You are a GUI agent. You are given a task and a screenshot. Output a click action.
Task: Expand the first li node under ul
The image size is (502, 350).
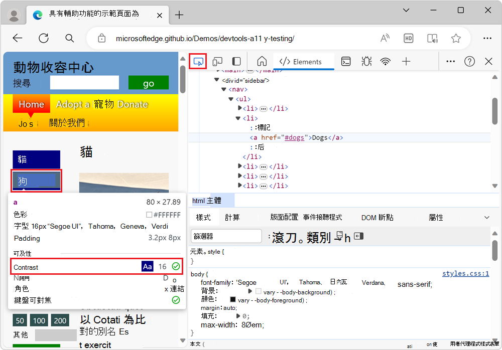tap(240, 108)
